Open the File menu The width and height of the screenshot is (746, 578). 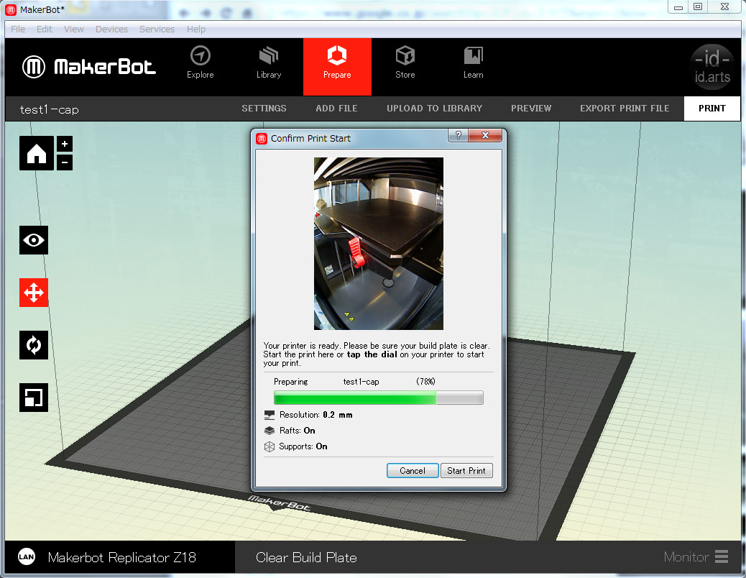point(17,29)
